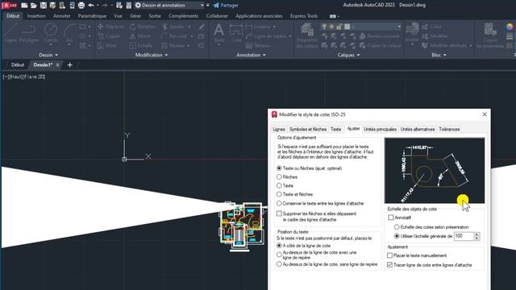Select the Texte annotation tool
Screen dimensions: 516x290
pos(218,34)
